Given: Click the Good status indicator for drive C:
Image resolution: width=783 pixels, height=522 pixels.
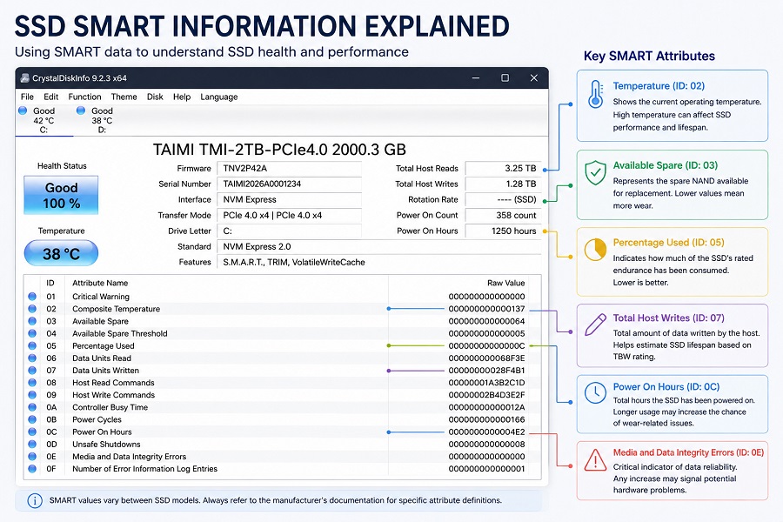Looking at the screenshot, I should tap(23, 110).
